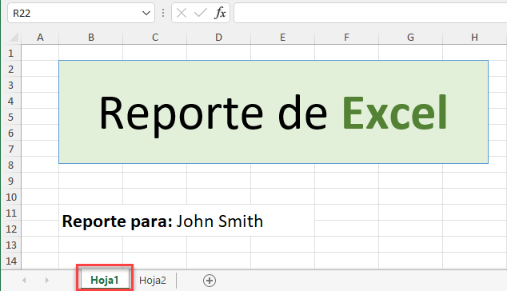Screen dimensions: 507x291
Task: Switch to the Hoja2 sheet tab
Action: pos(153,280)
